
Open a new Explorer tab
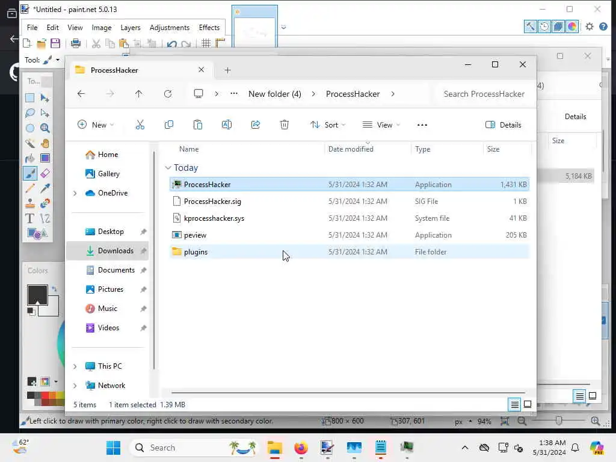click(x=227, y=70)
